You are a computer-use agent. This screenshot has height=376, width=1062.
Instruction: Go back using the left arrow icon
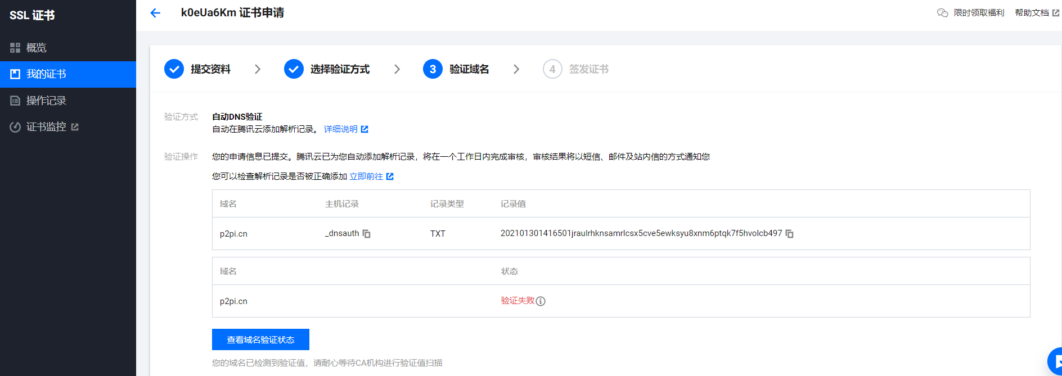[155, 13]
